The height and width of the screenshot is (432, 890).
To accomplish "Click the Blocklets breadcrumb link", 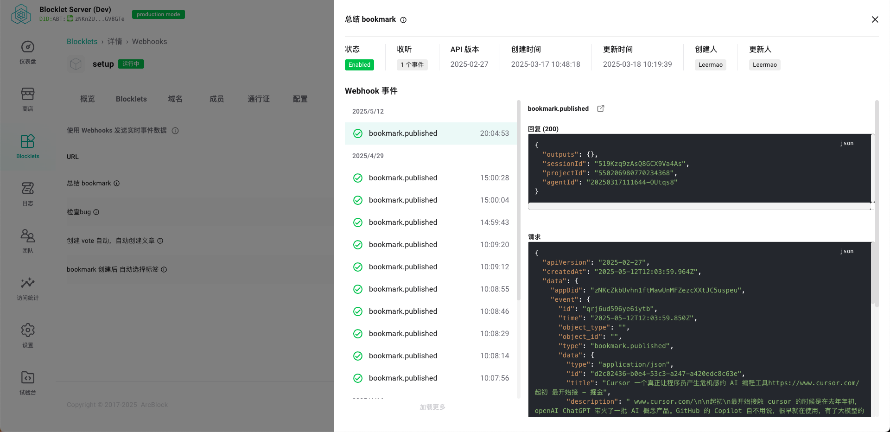I will coord(82,42).
